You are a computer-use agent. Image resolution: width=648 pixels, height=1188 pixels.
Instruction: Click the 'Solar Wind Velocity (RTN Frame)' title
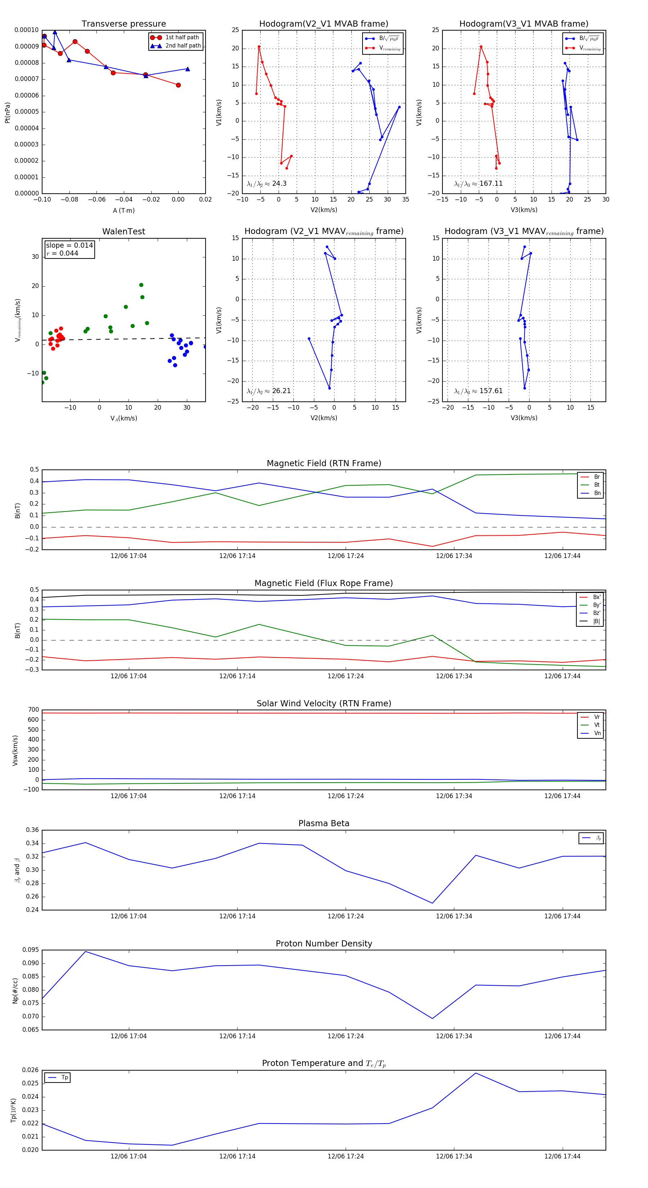point(324,703)
